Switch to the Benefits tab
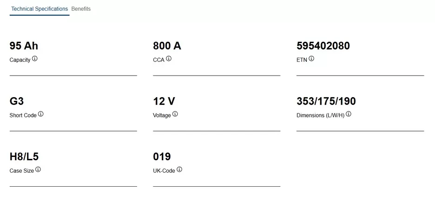The height and width of the screenshot is (202, 435). pos(81,9)
